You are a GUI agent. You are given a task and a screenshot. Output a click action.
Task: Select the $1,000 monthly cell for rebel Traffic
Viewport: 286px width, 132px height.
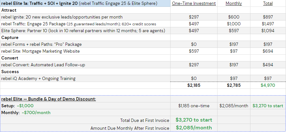233,24
